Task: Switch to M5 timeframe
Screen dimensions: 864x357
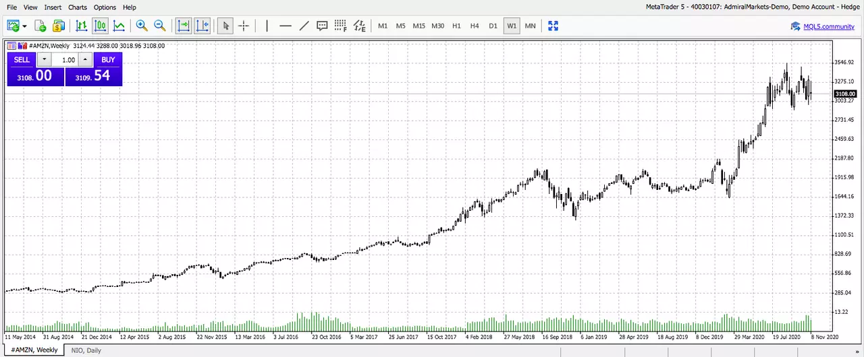Action: pyautogui.click(x=401, y=26)
